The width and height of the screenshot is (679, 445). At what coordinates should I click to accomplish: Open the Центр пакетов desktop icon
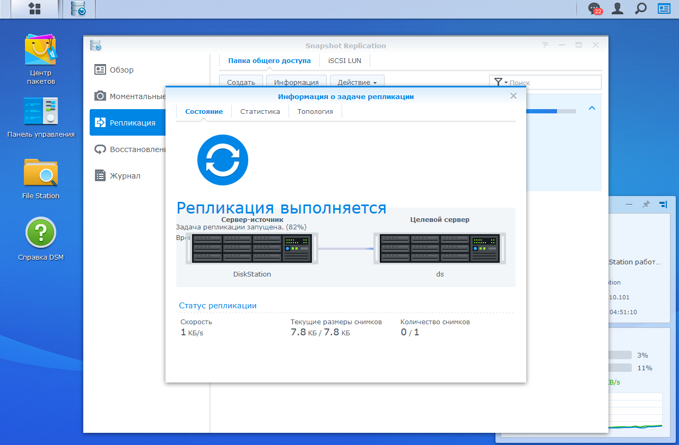pos(41,59)
